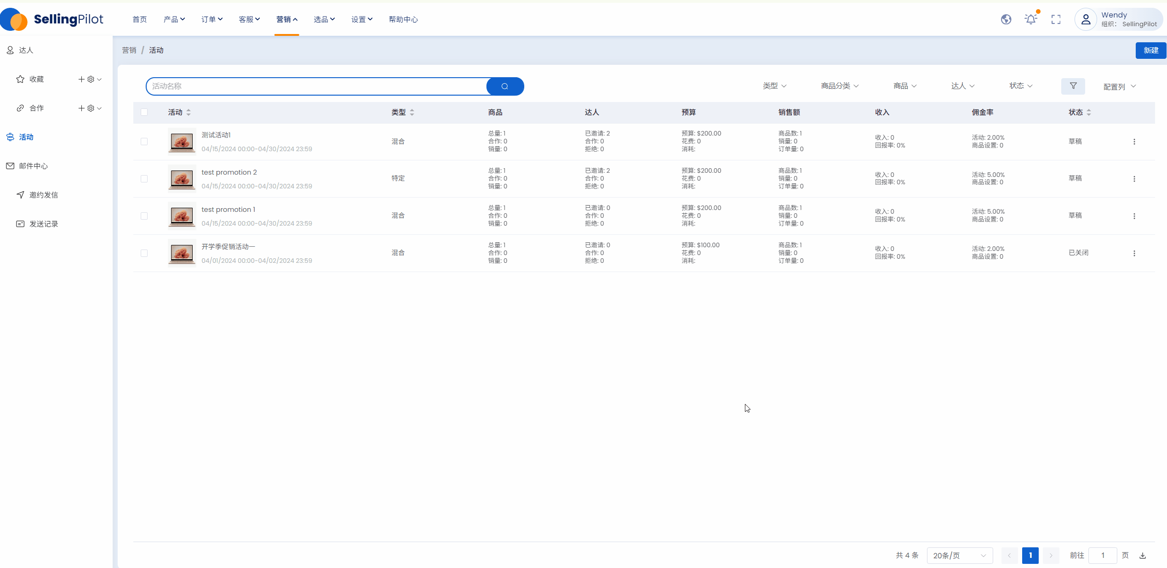This screenshot has height=568, width=1167.
Task: Click the search magnifier button
Action: (x=504, y=86)
